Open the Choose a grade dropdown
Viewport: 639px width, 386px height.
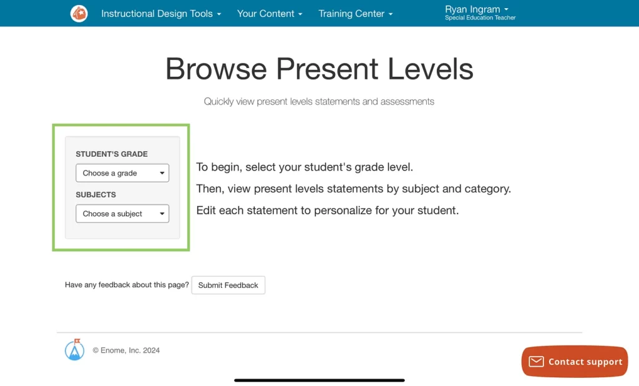click(122, 173)
